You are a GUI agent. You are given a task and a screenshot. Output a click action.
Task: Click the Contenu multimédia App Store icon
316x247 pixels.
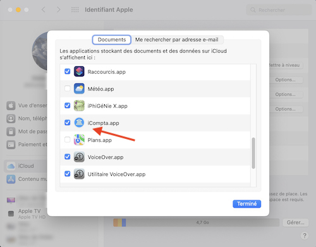point(11,179)
